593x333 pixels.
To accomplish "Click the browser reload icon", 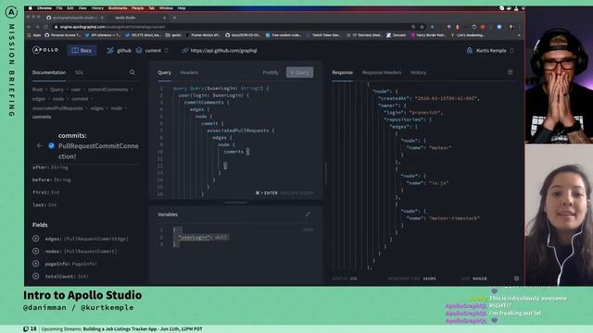I will [x=45, y=27].
